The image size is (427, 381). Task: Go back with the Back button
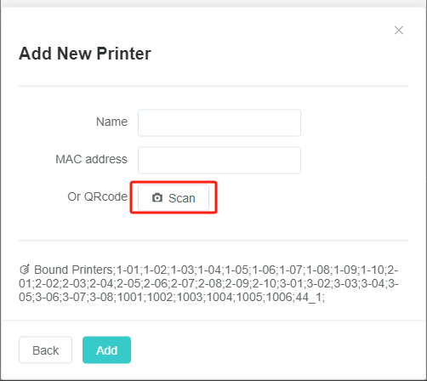pyautogui.click(x=45, y=350)
